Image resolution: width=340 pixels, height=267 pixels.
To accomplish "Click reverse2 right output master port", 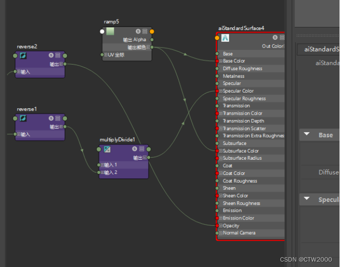I will click(65, 56).
